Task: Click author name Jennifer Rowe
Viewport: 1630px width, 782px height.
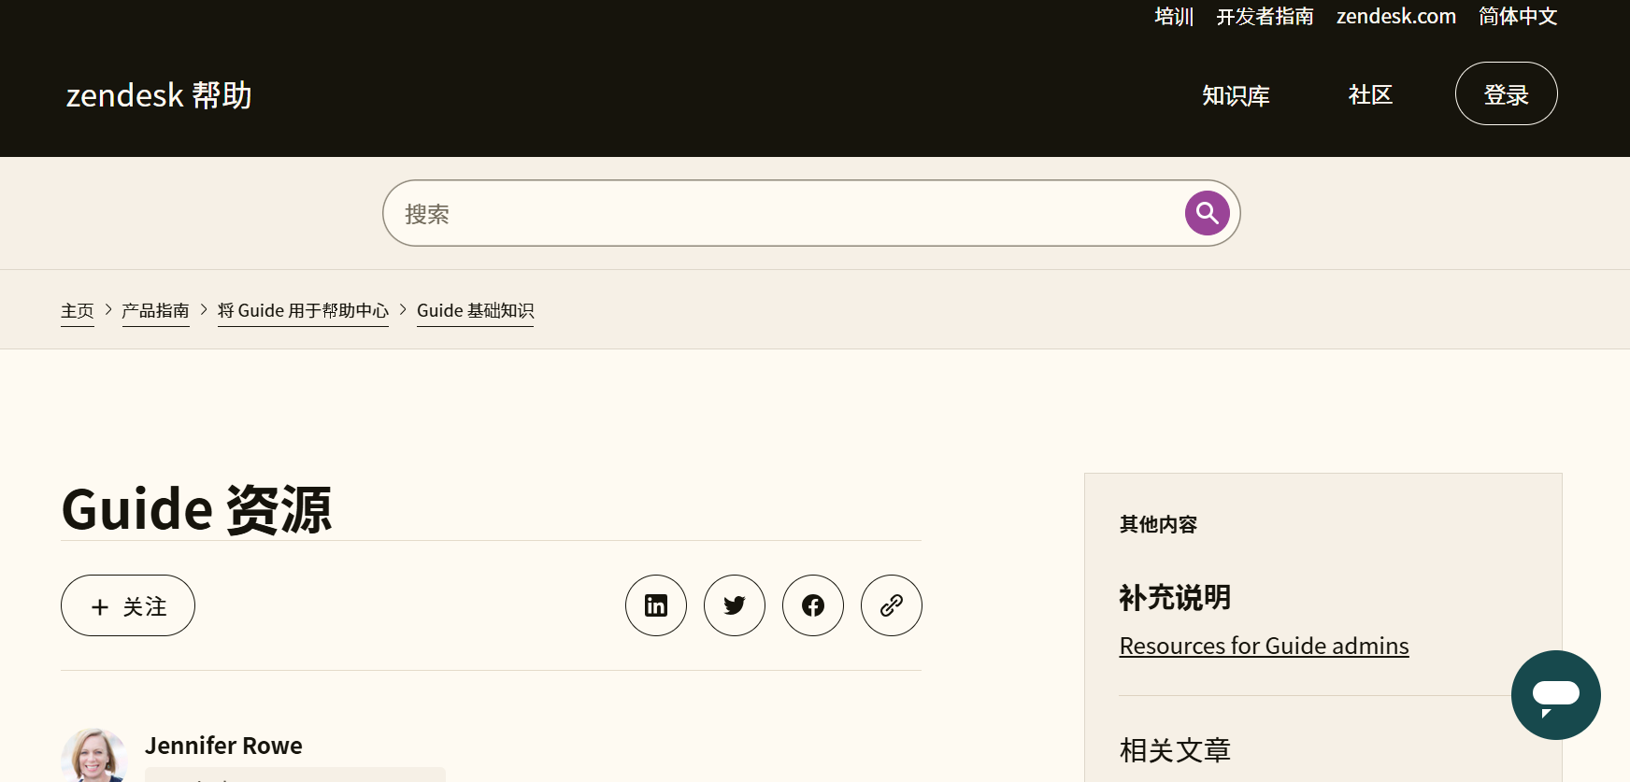Action: (223, 746)
